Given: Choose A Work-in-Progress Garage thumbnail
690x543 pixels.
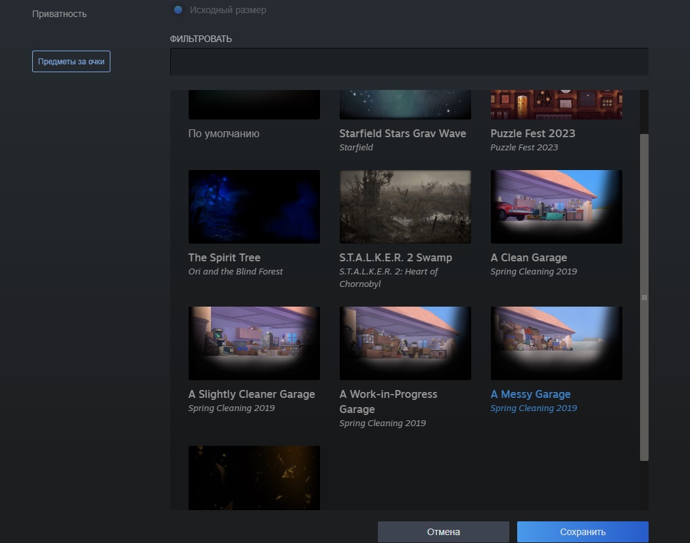Looking at the screenshot, I should (x=405, y=343).
